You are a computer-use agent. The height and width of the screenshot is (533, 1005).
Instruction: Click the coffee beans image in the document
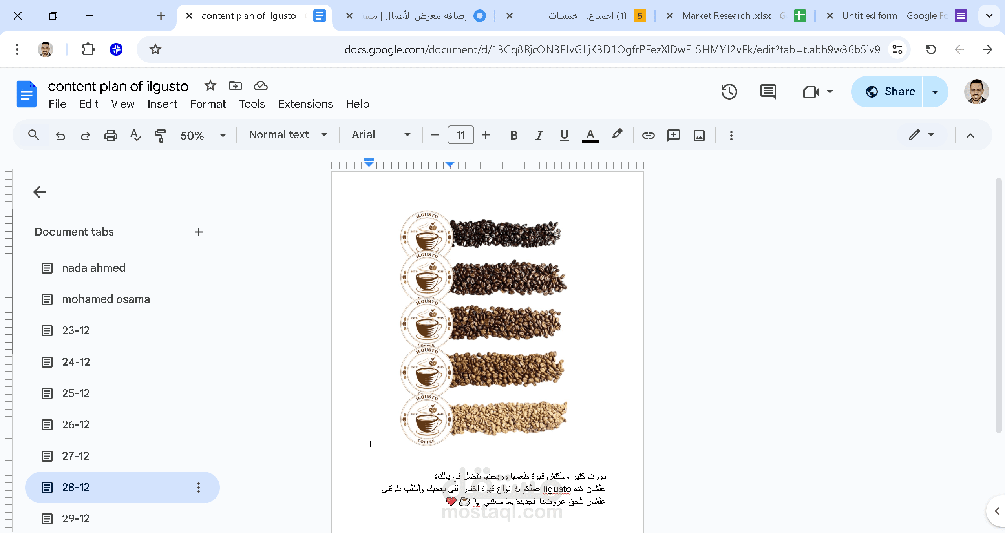click(484, 328)
